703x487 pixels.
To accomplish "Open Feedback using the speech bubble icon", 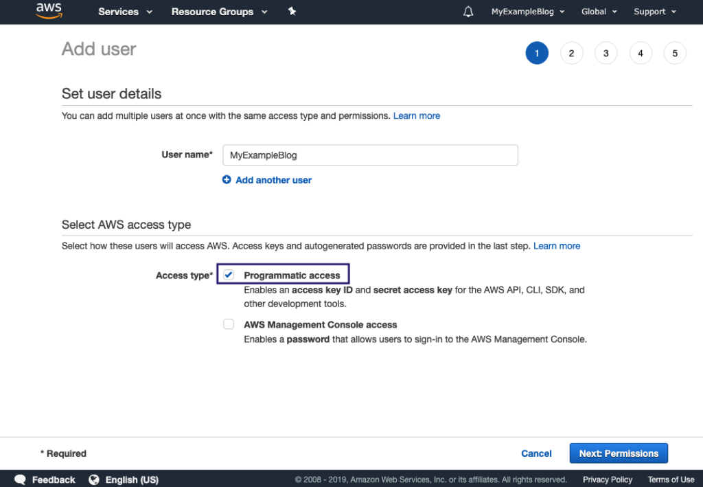I will coord(20,479).
